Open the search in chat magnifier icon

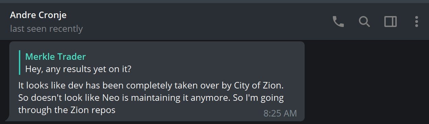[364, 22]
